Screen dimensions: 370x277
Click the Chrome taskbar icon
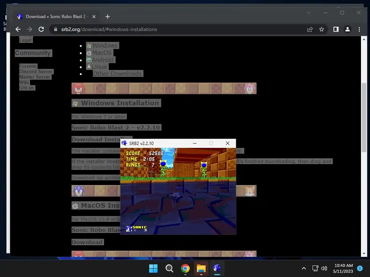click(x=185, y=268)
